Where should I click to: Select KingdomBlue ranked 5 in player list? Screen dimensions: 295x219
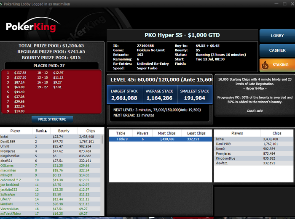click(x=51, y=156)
